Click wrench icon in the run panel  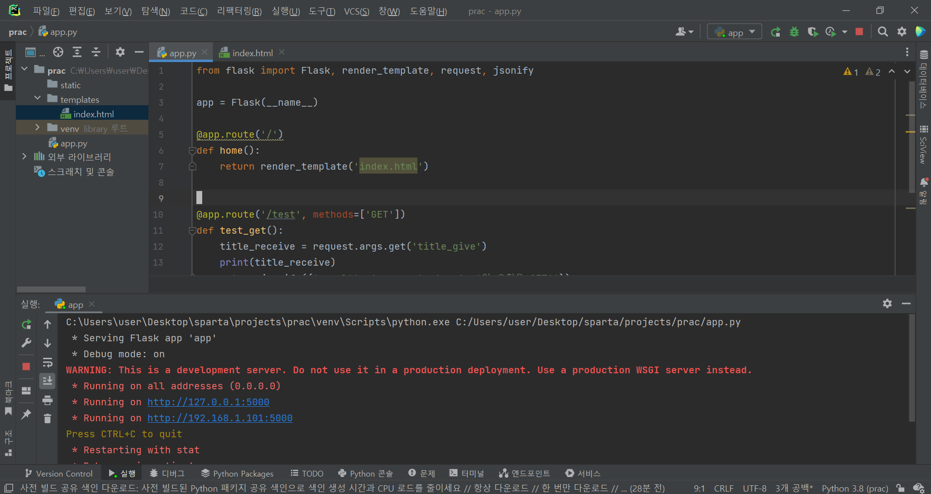pyautogui.click(x=26, y=343)
